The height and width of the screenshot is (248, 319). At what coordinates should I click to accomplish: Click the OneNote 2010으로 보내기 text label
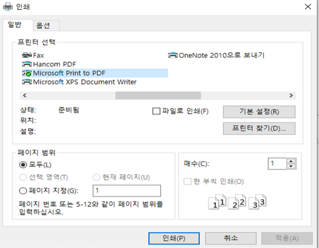coord(222,55)
